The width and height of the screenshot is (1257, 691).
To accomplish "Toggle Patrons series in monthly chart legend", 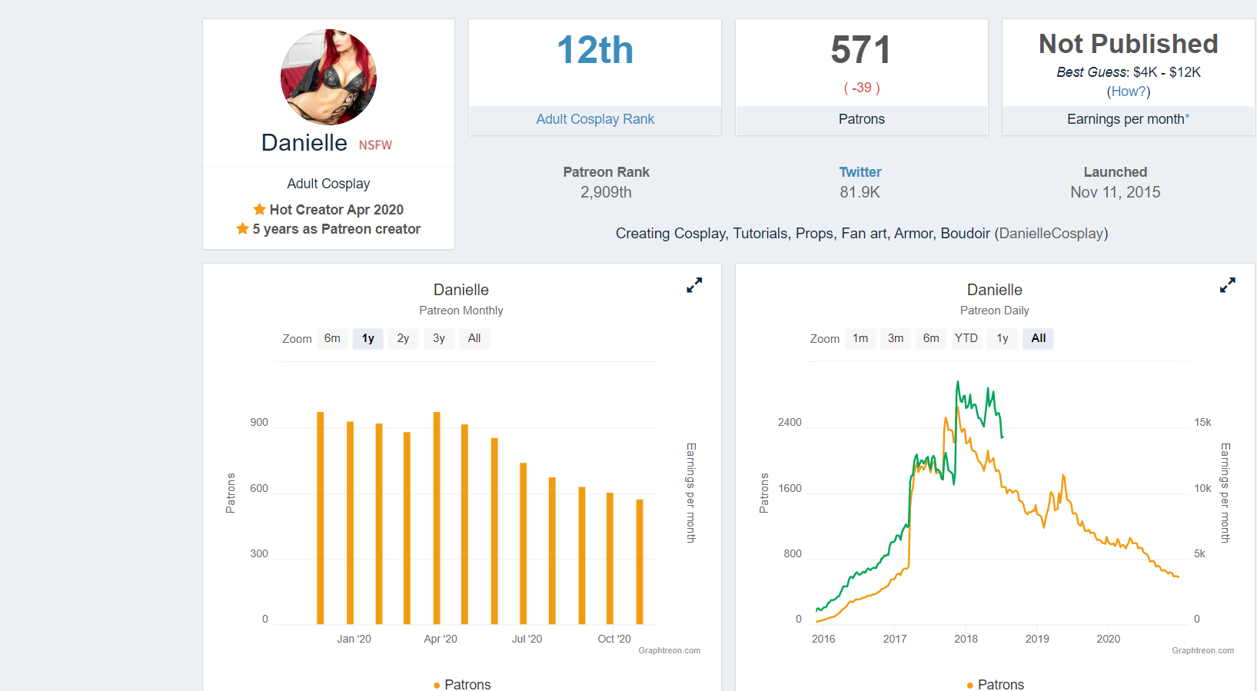I will pyautogui.click(x=462, y=684).
